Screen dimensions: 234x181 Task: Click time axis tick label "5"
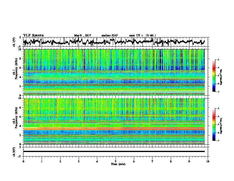(116, 161)
